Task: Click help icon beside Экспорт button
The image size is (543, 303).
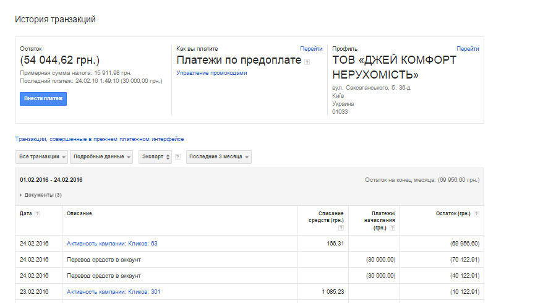Action: pyautogui.click(x=177, y=157)
